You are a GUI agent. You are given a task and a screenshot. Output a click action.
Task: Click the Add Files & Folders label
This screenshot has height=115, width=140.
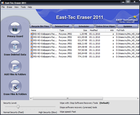pyautogui.click(x=15, y=74)
